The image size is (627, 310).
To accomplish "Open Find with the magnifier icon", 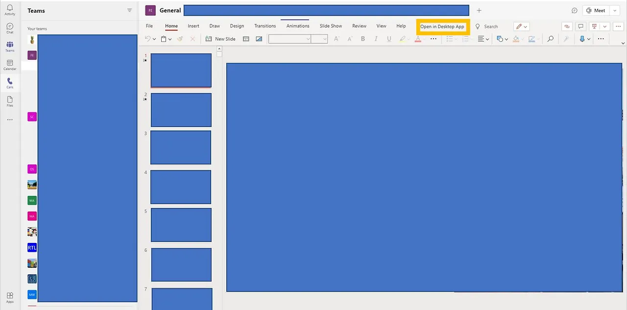I will (551, 39).
